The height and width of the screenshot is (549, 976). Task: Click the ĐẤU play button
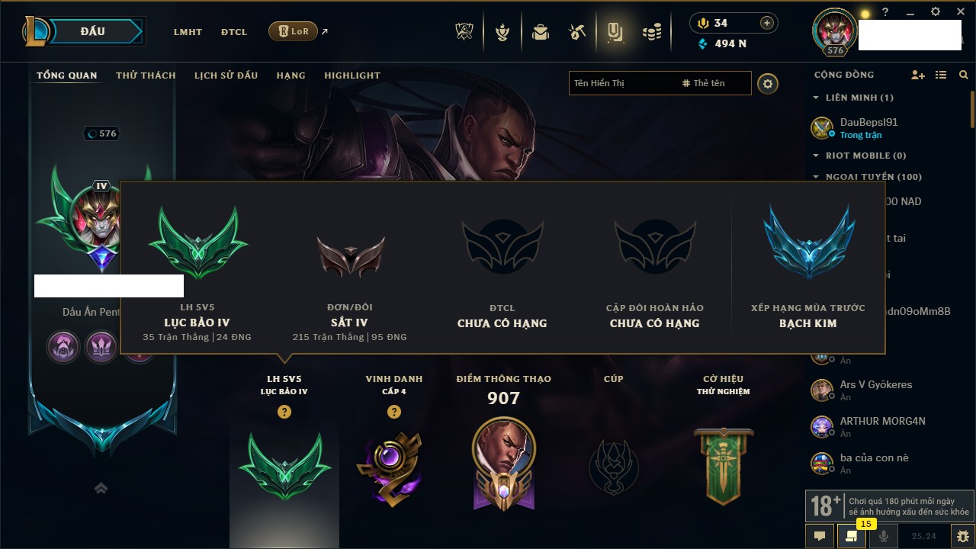coord(91,31)
